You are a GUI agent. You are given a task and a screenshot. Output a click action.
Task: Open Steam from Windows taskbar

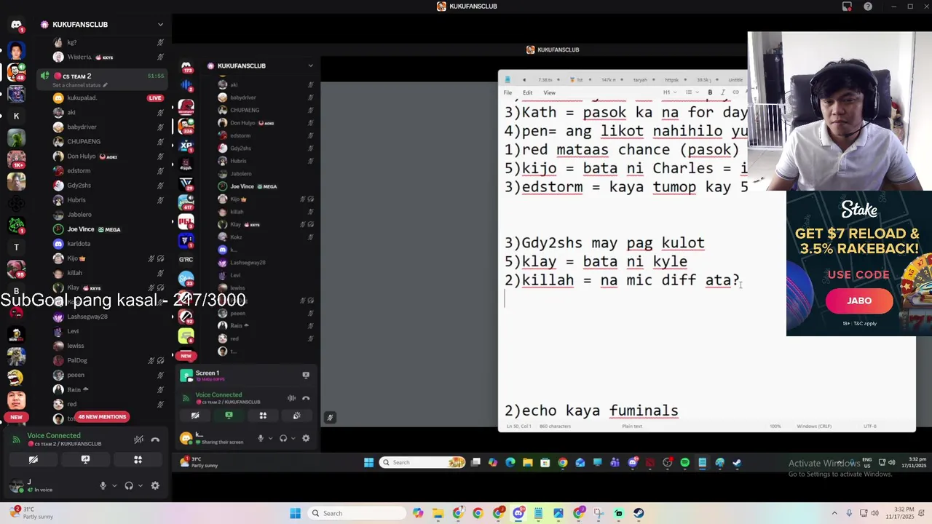(x=639, y=513)
